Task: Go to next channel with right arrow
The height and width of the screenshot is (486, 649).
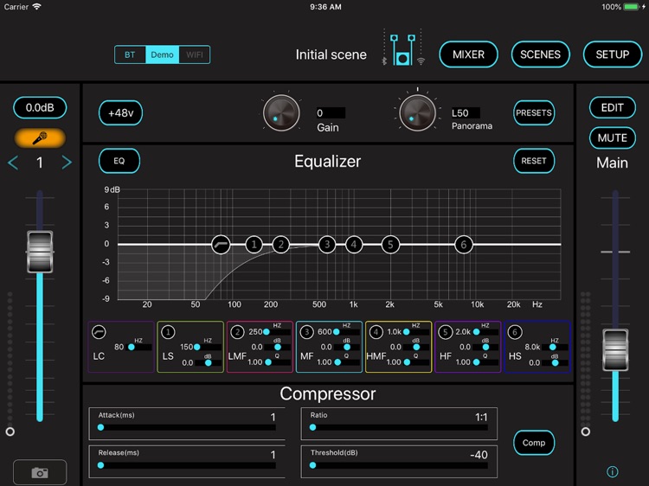Action: pos(67,163)
